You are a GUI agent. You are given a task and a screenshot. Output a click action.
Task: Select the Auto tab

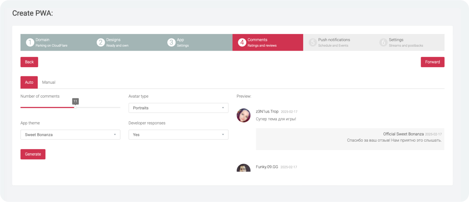coord(29,82)
